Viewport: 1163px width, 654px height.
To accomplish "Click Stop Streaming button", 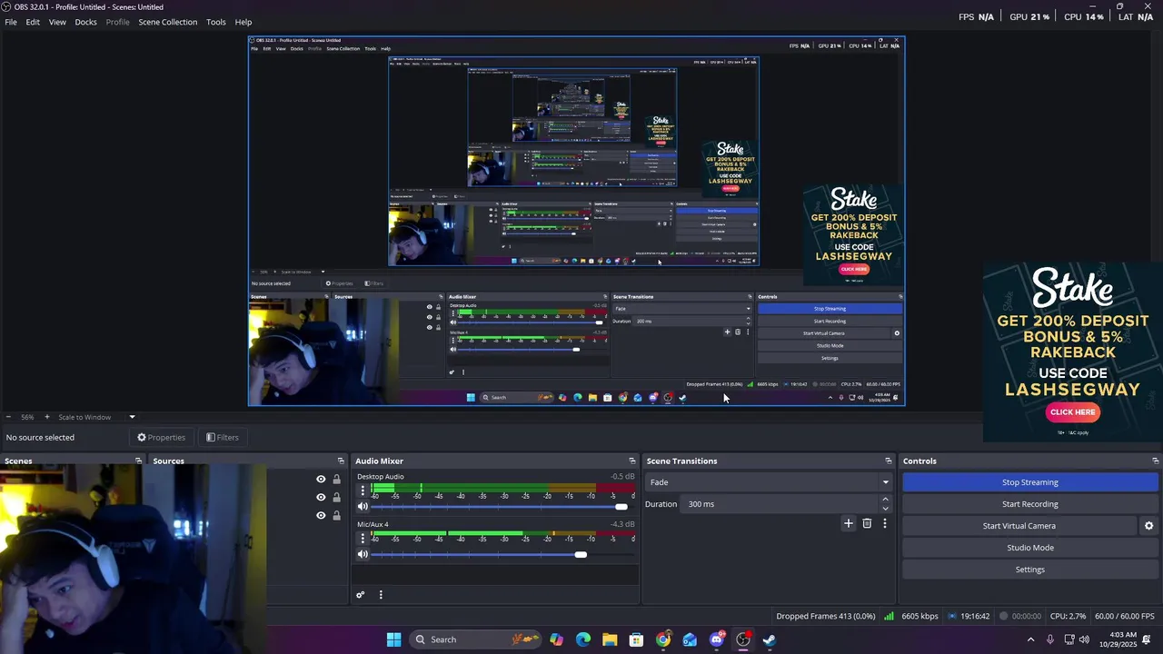I will pyautogui.click(x=1030, y=482).
